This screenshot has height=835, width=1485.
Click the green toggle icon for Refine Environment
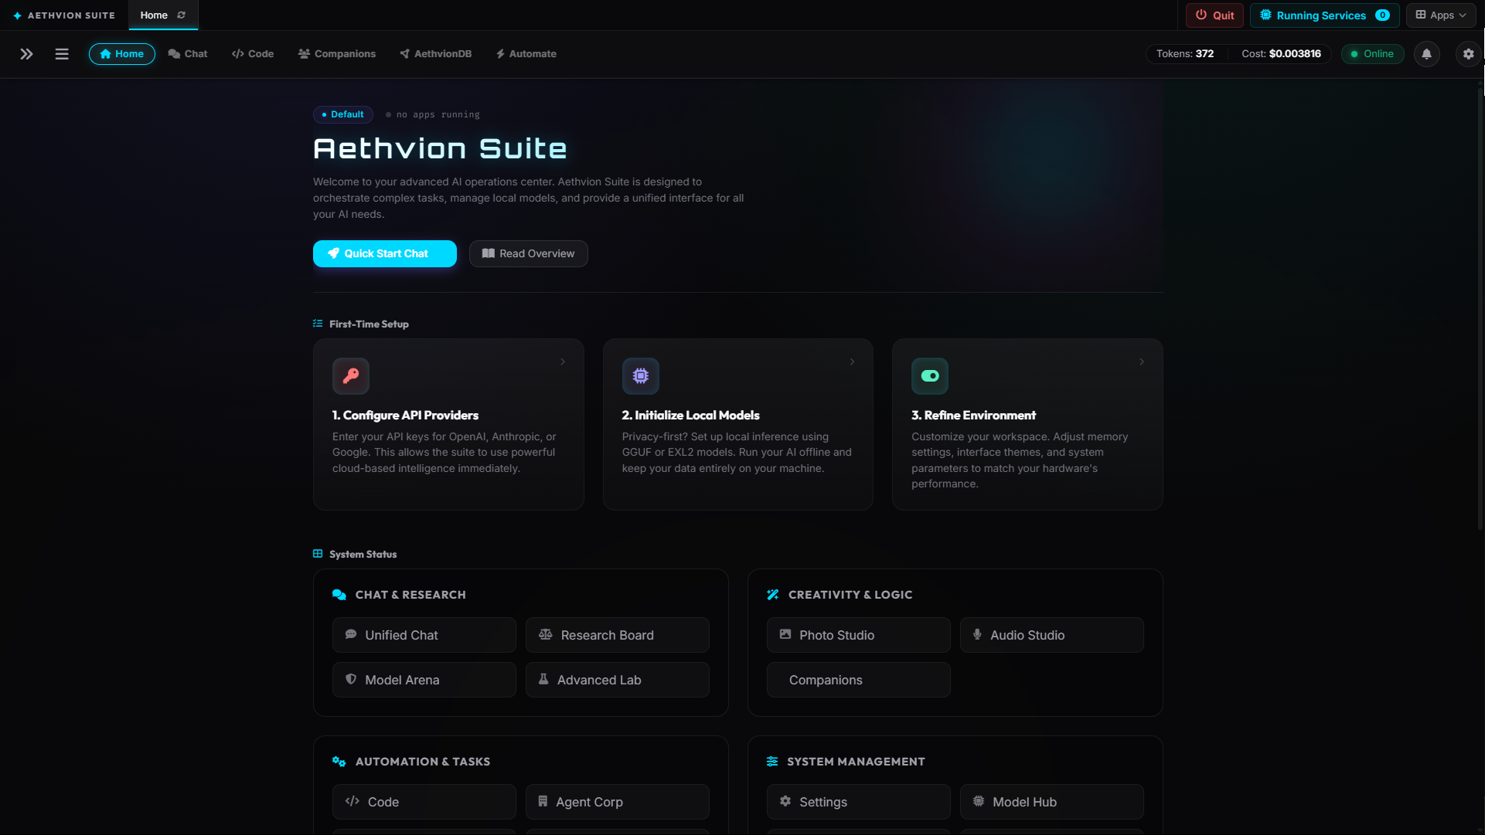point(930,376)
